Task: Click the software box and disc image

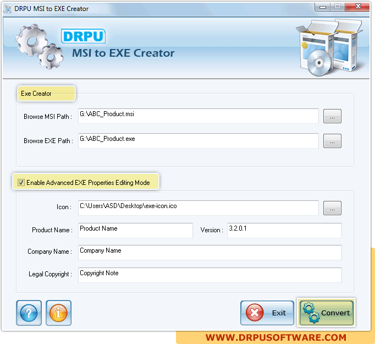Action: tap(329, 48)
